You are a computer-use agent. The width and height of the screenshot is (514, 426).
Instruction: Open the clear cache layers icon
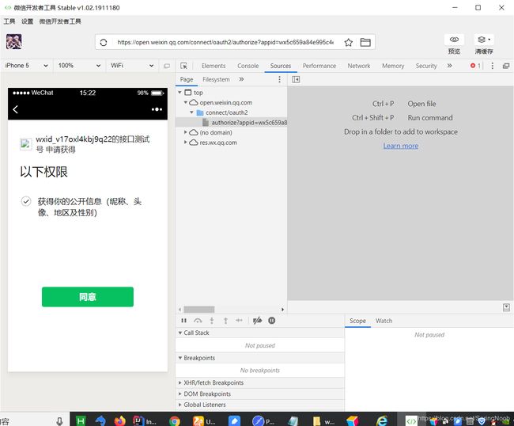pos(484,40)
